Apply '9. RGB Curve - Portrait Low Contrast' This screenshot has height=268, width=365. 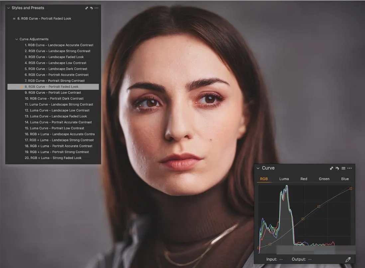(53, 93)
